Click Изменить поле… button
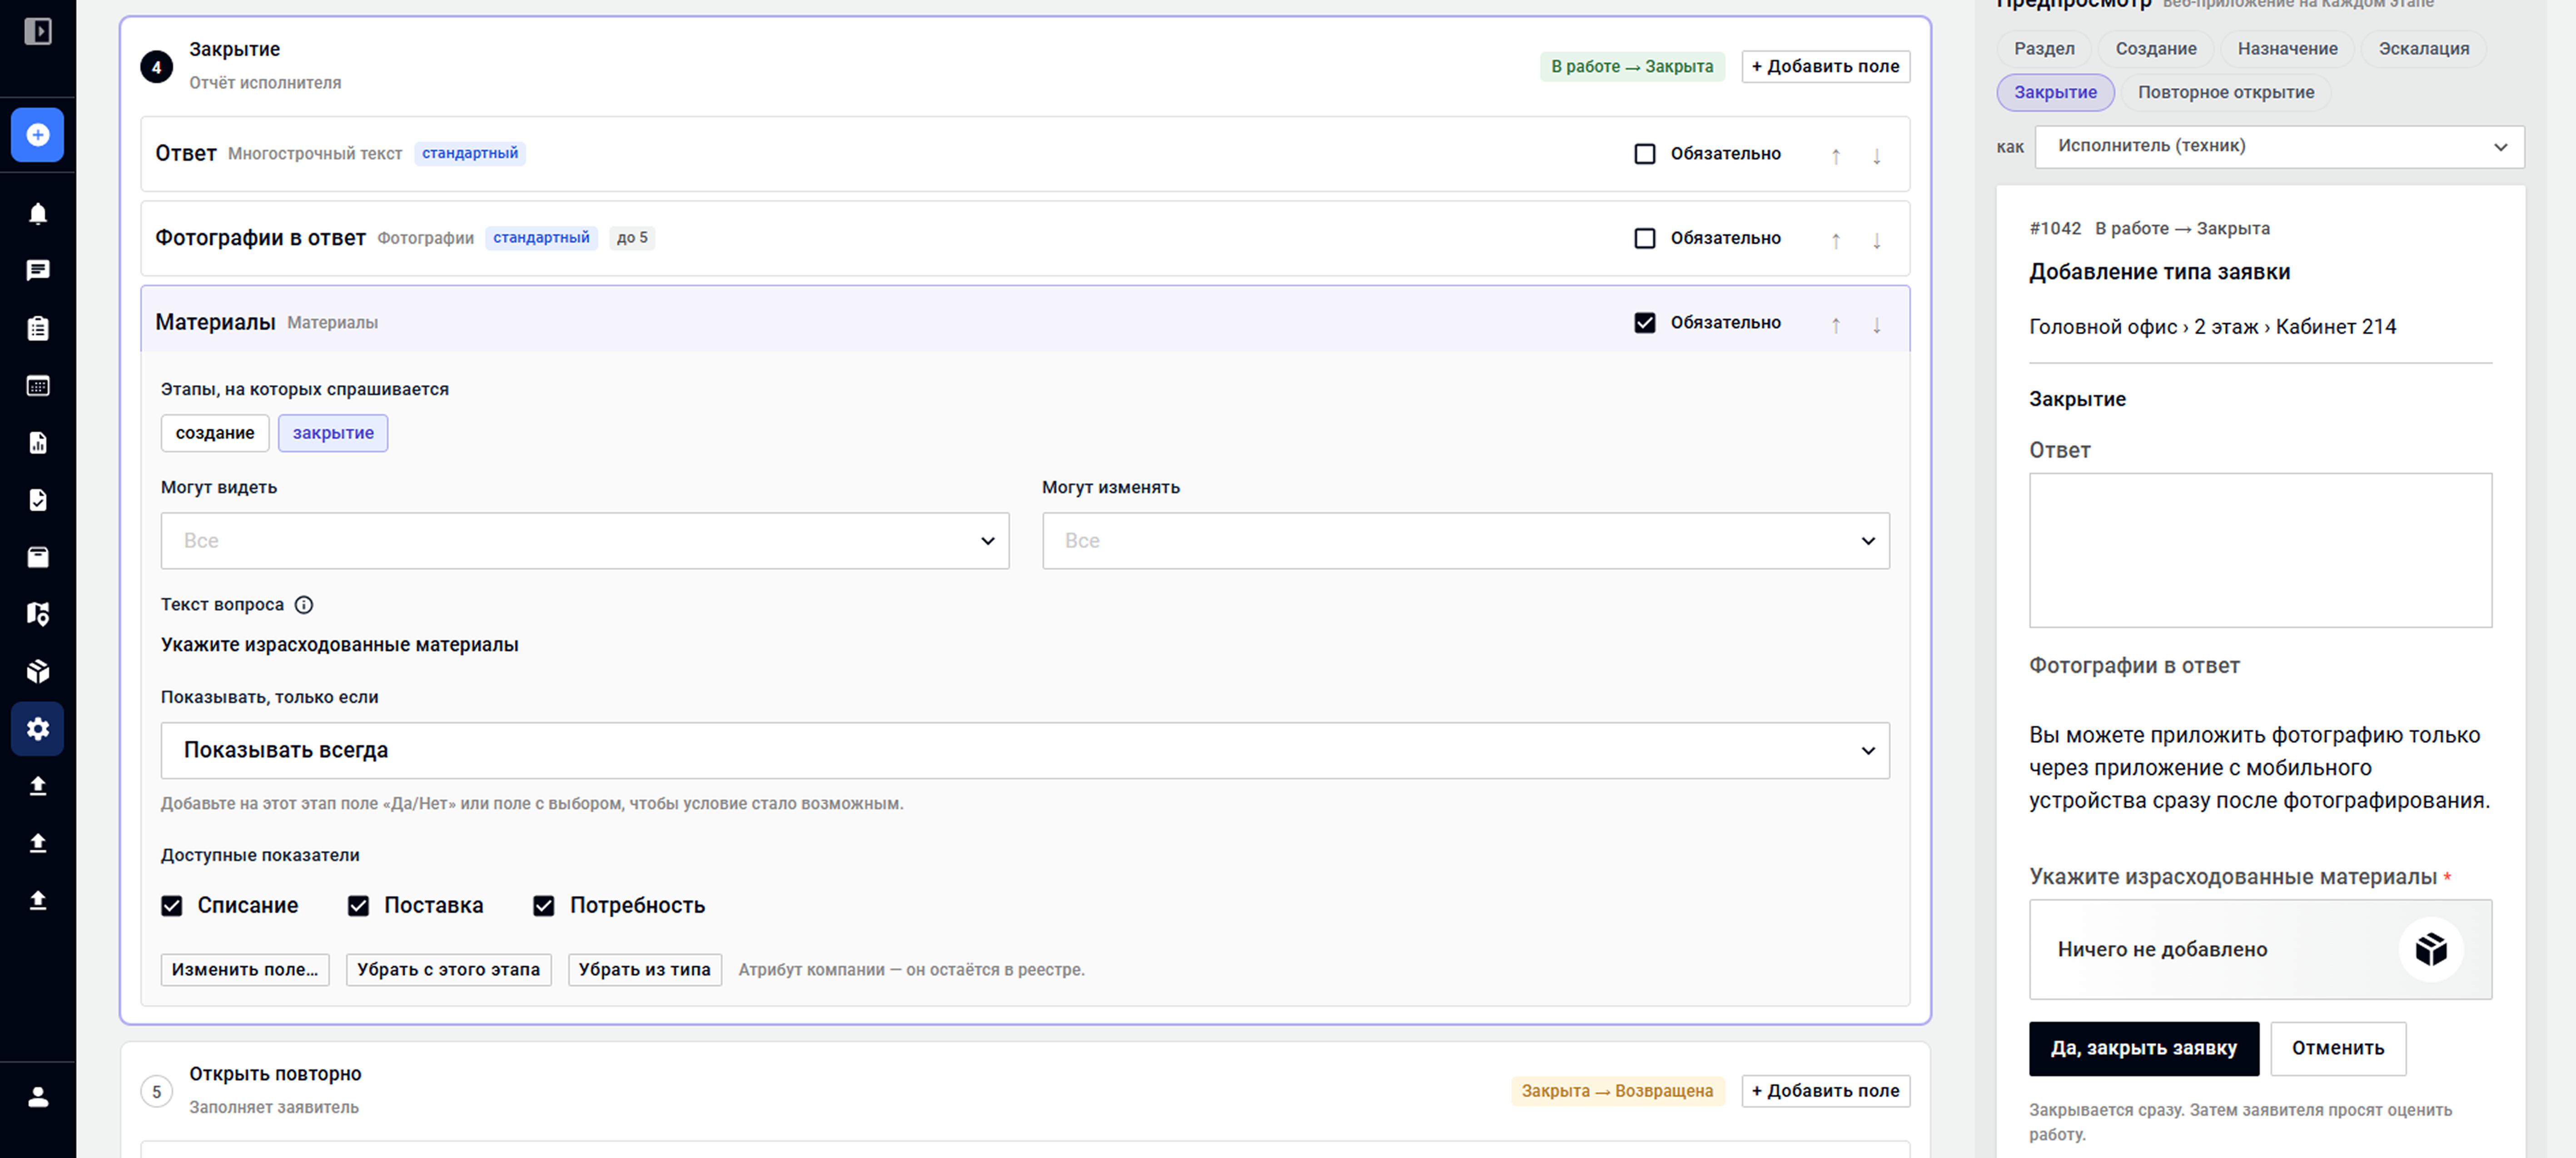The image size is (2576, 1158). (x=245, y=970)
